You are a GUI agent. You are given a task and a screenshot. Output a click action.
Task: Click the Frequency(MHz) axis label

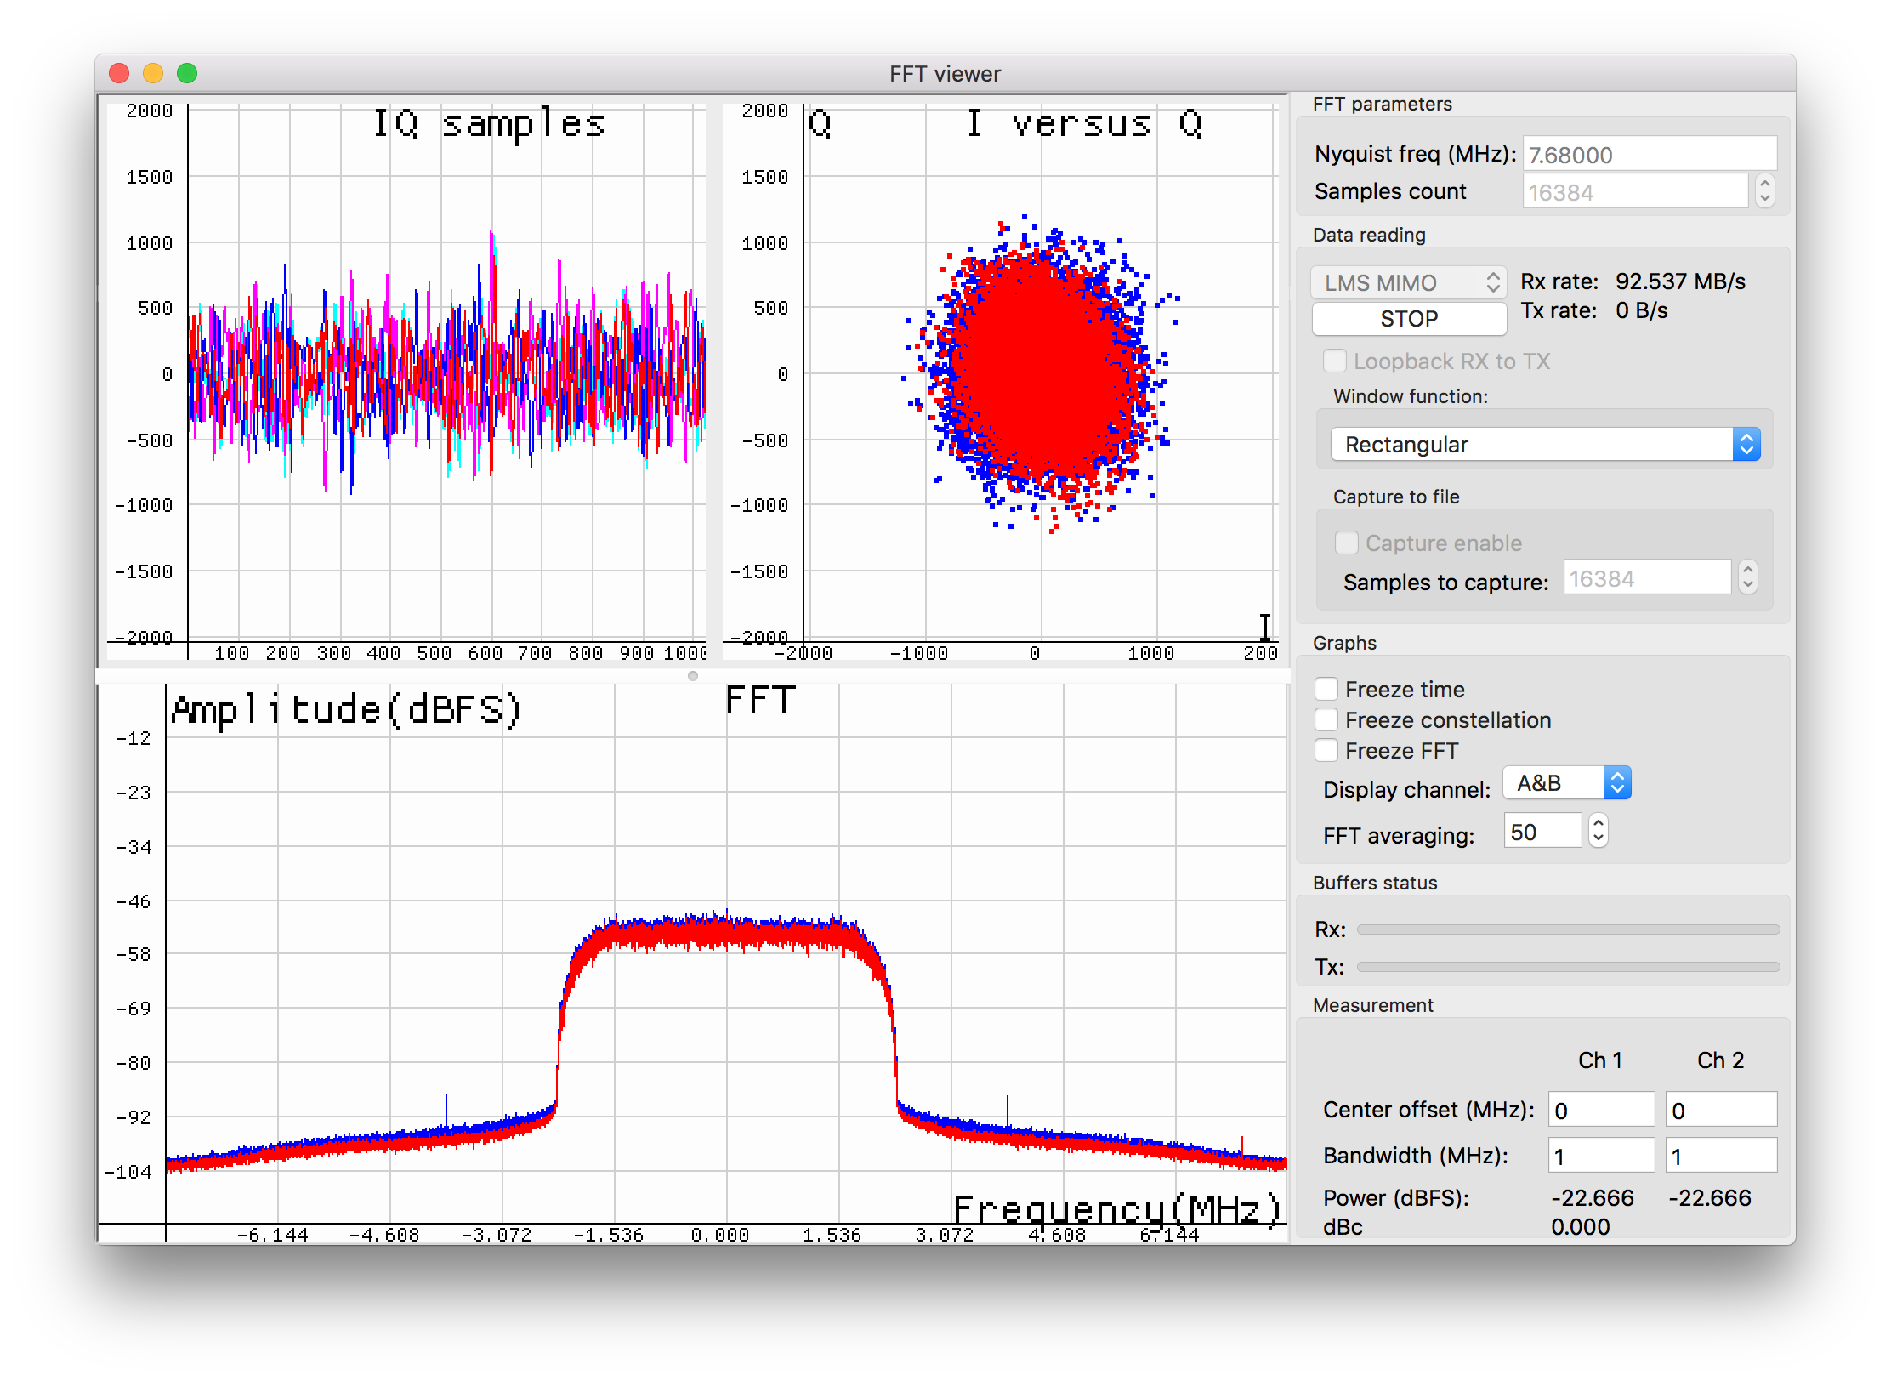[x=1116, y=1209]
